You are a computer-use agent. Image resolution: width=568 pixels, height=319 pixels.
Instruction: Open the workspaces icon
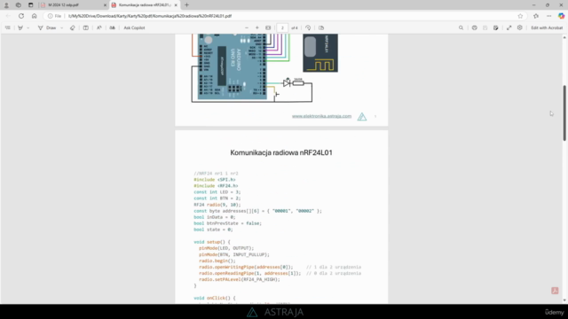pyautogui.click(x=19, y=5)
